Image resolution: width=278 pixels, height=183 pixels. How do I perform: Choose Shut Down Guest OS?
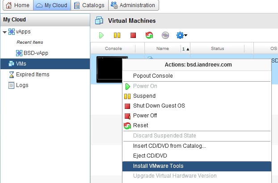pos(197,106)
